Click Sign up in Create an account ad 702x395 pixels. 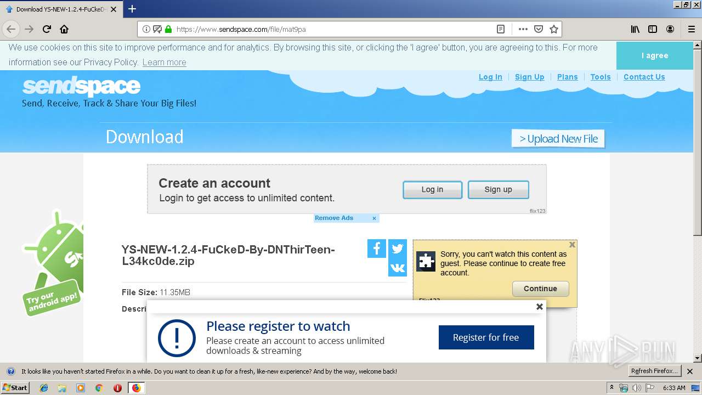click(498, 190)
